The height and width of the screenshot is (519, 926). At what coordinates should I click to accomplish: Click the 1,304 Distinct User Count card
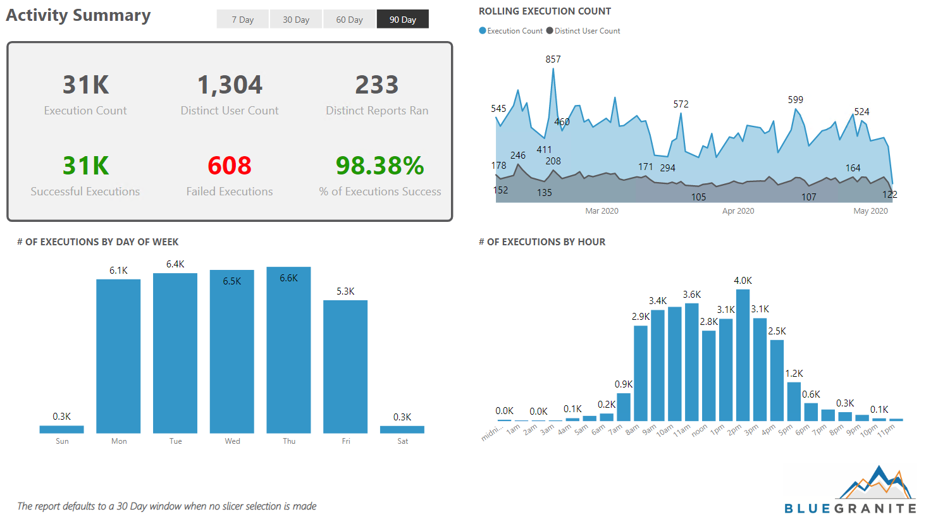(x=230, y=94)
